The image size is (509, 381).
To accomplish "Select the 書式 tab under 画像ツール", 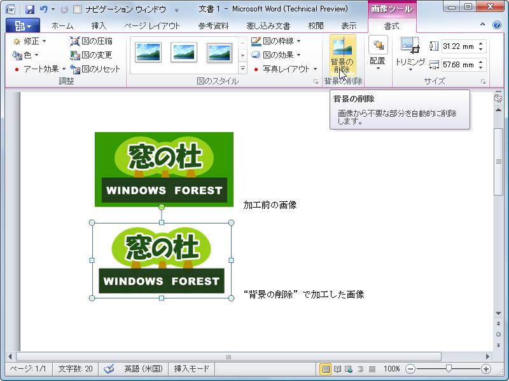I will 392,26.
